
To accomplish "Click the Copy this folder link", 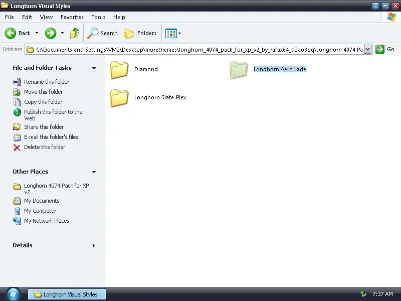I will pyautogui.click(x=43, y=102).
